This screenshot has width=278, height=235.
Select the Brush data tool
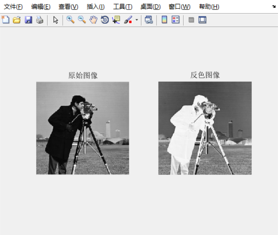coord(128,19)
